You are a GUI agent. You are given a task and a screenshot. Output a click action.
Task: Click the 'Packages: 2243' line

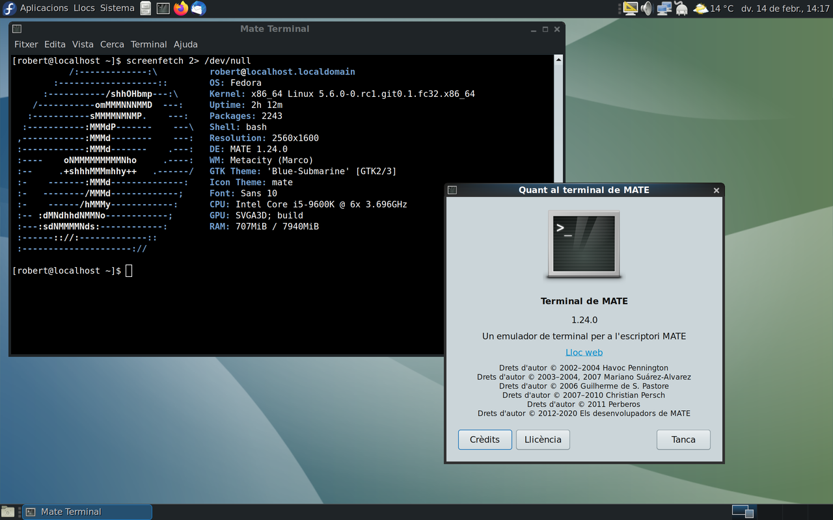(246, 116)
